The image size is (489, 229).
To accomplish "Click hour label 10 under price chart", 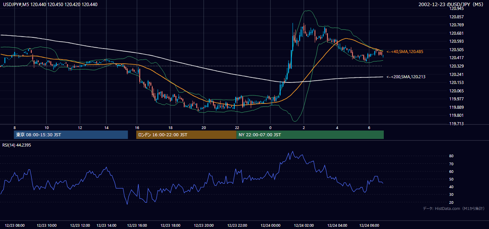I will pyautogui.click(x=46, y=127).
